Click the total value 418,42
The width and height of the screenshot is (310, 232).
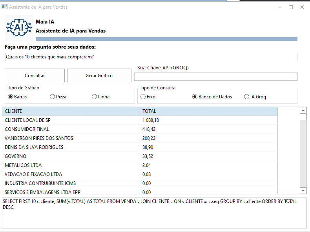click(x=149, y=129)
